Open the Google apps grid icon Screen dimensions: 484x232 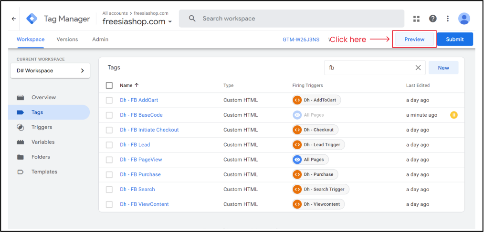tap(416, 19)
